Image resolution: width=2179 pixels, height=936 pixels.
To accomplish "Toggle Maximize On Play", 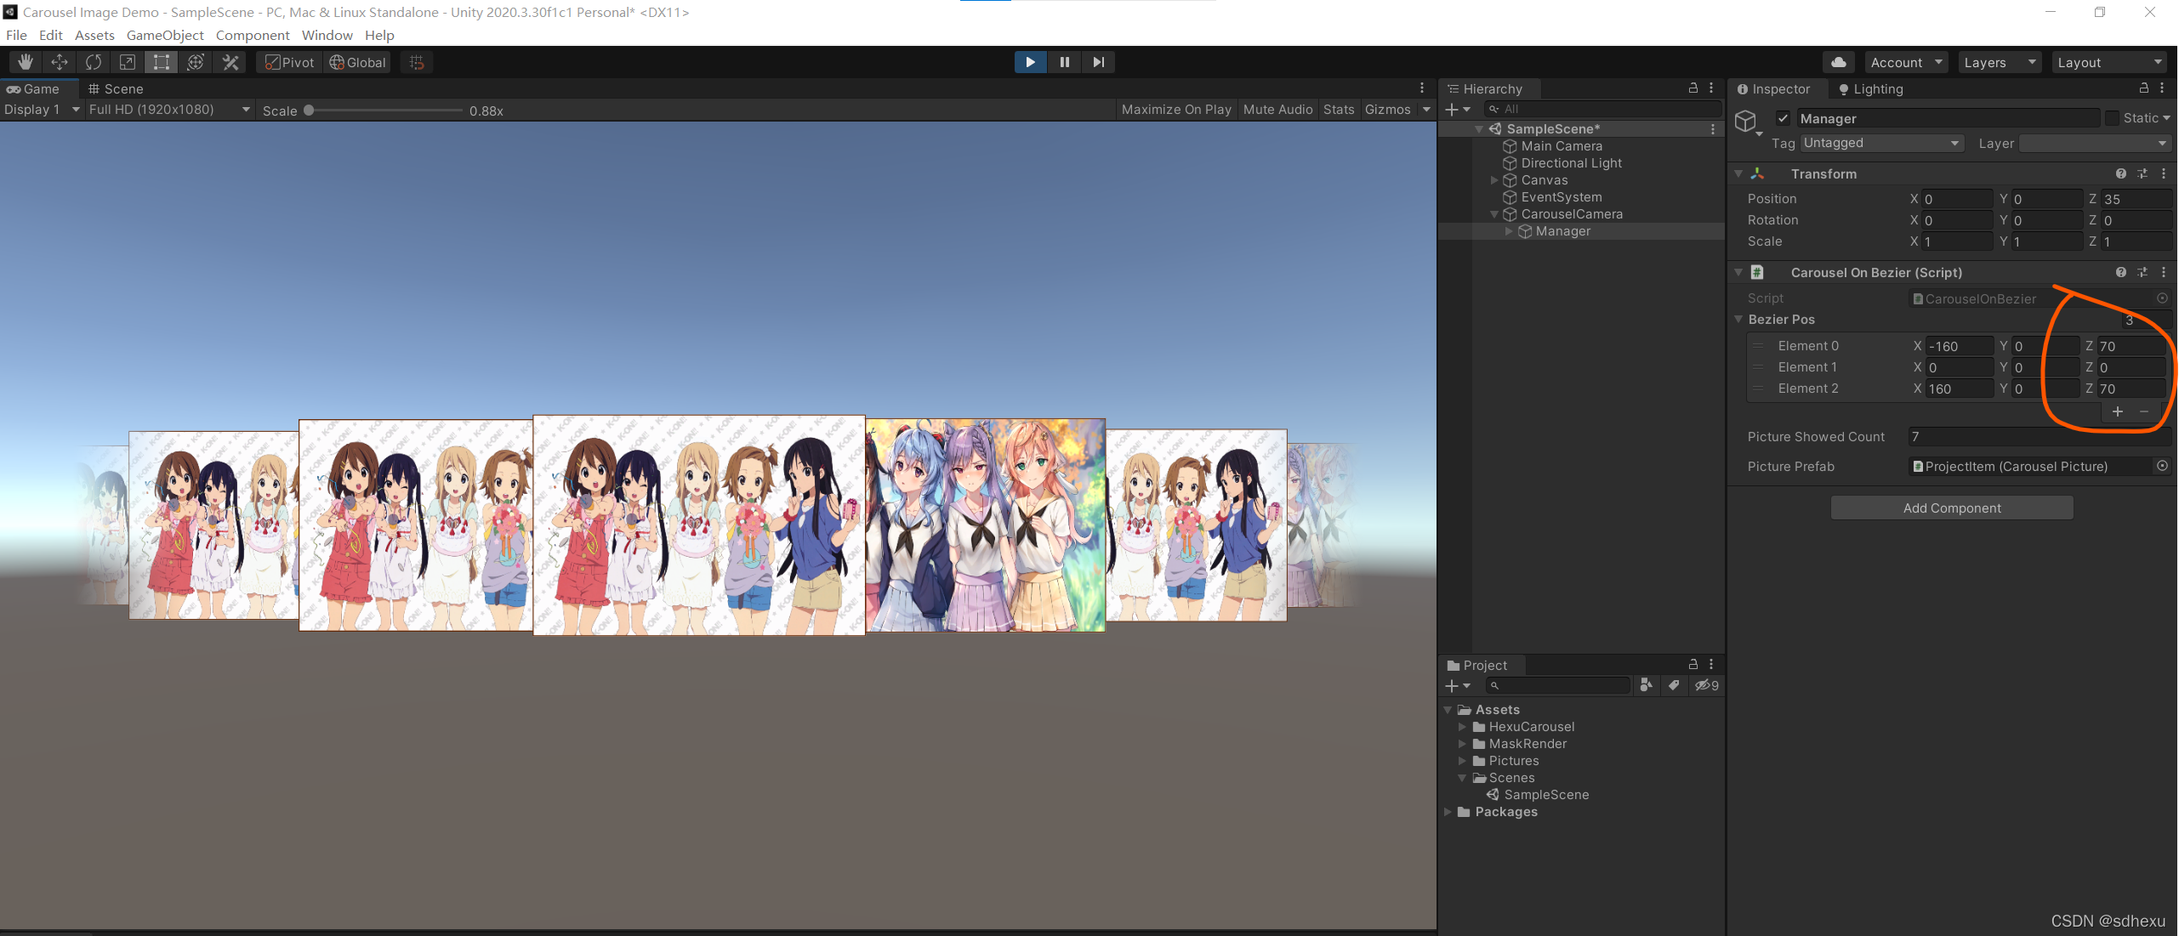I will click(1176, 110).
